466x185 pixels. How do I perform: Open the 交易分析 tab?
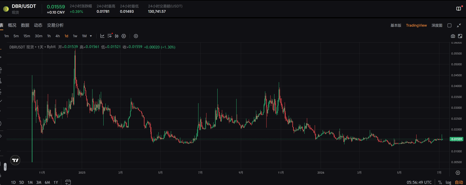(55, 25)
